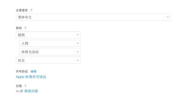Open Apple 标准许可协议 link
Image resolution: width=177 pixels, height=101 pixels.
pyautogui.click(x=31, y=77)
